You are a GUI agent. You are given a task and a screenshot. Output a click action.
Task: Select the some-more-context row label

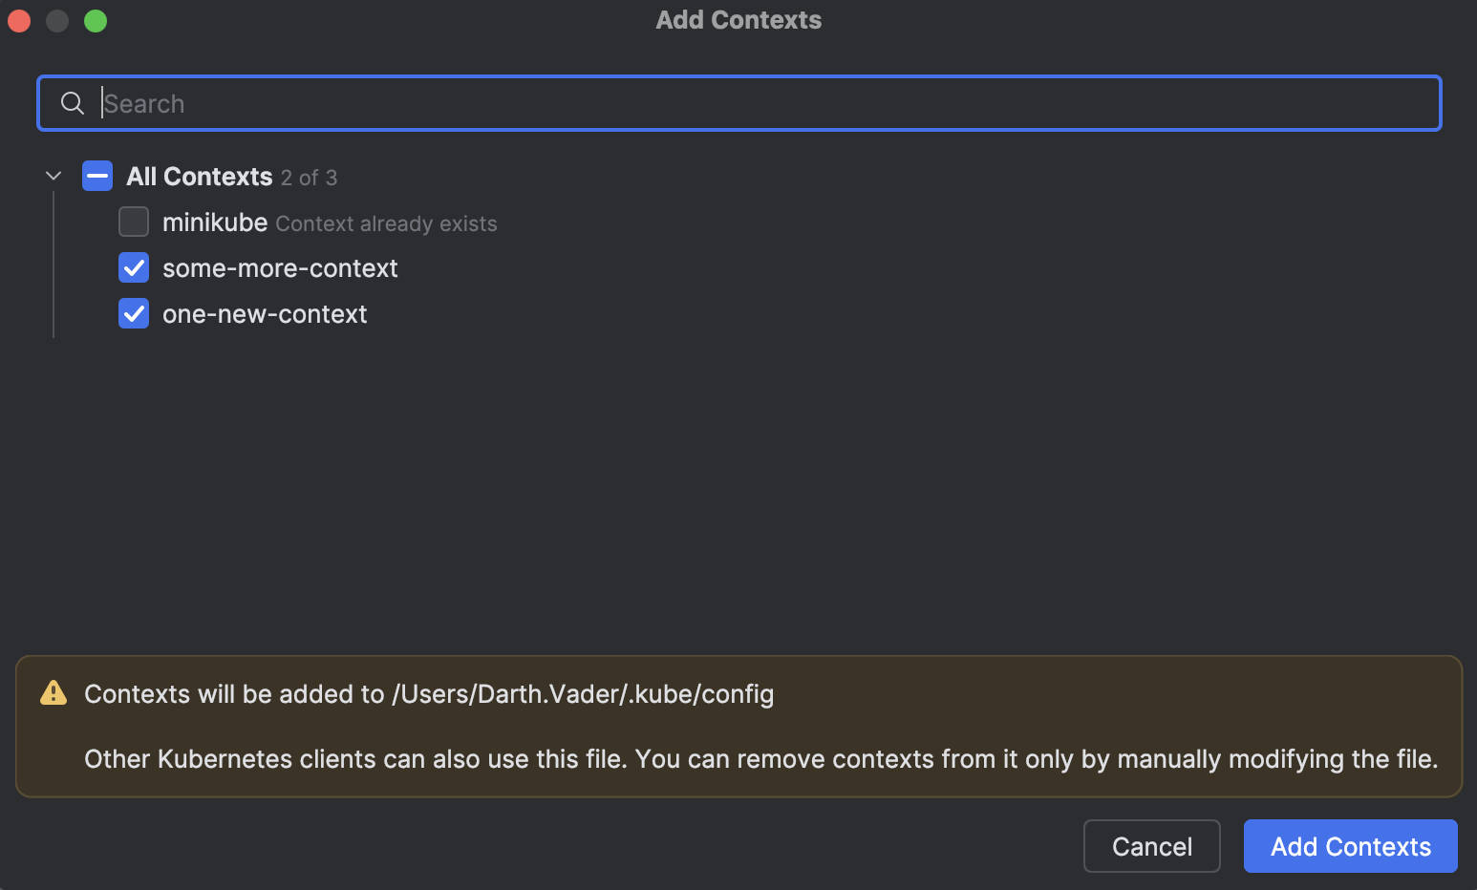[280, 268]
